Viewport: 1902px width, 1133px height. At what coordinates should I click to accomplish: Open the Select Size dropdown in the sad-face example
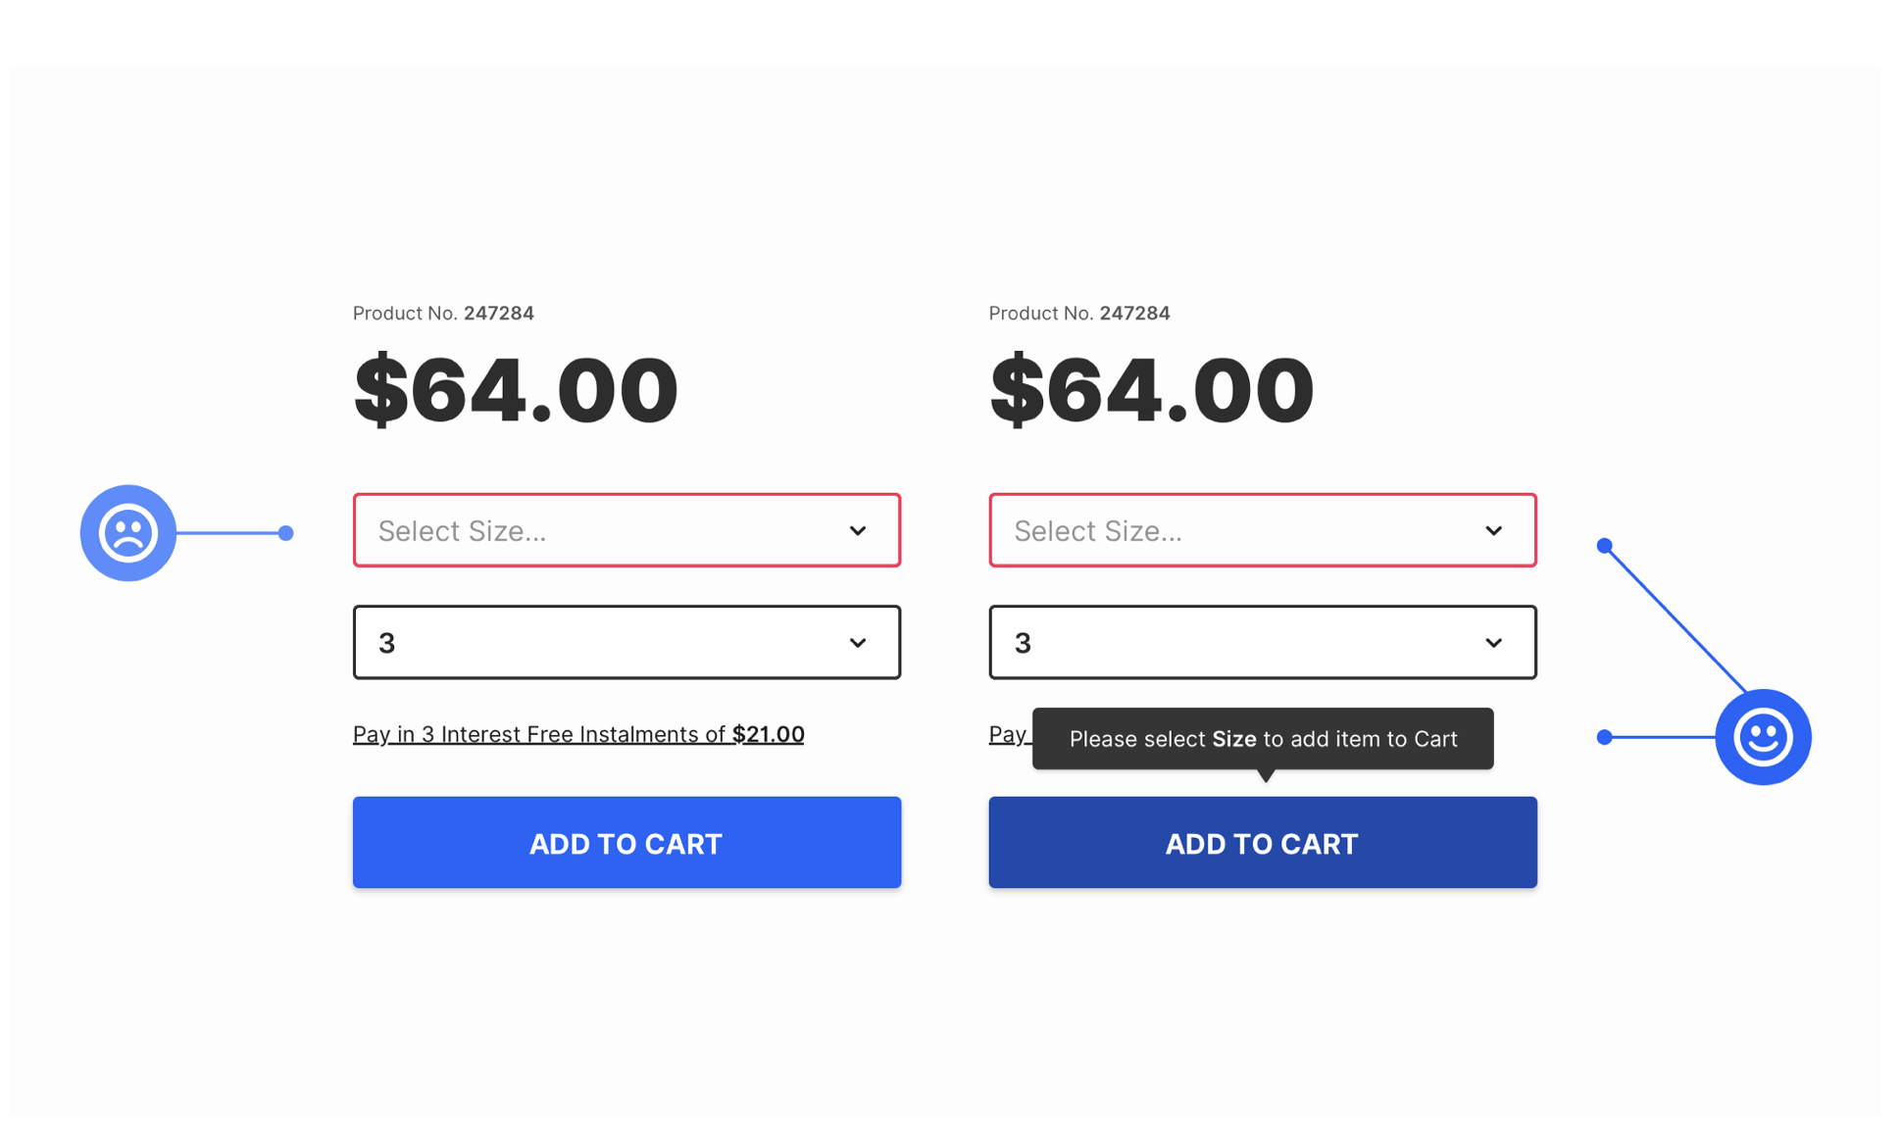[608, 530]
